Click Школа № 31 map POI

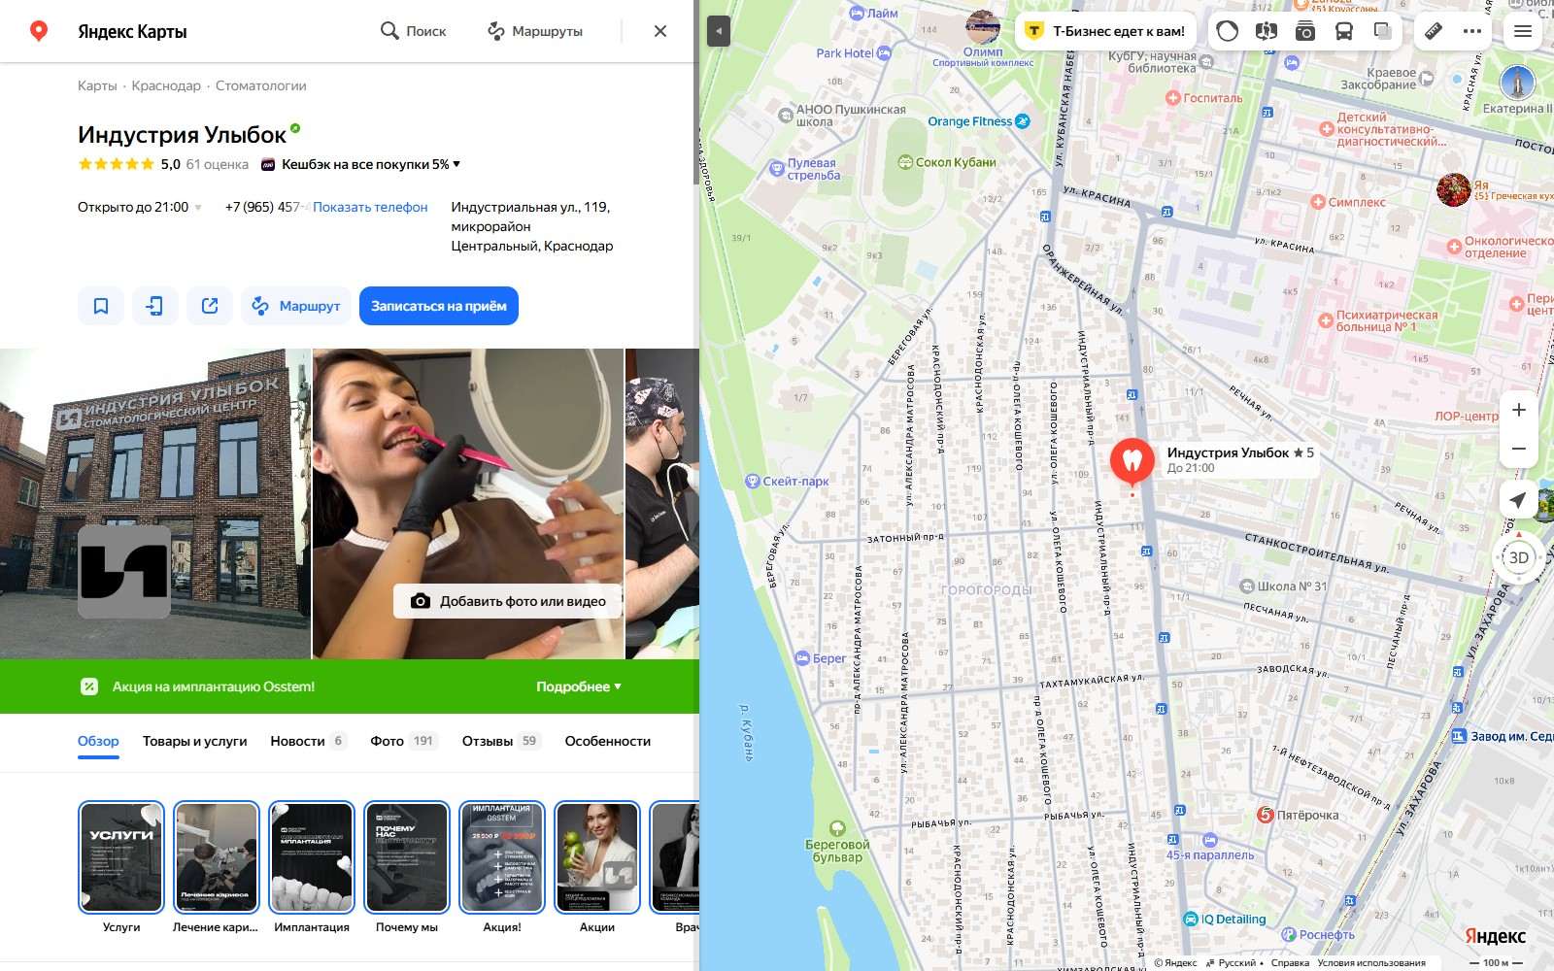(1283, 586)
